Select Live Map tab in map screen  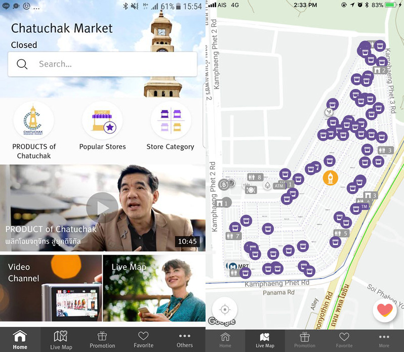coord(265,340)
